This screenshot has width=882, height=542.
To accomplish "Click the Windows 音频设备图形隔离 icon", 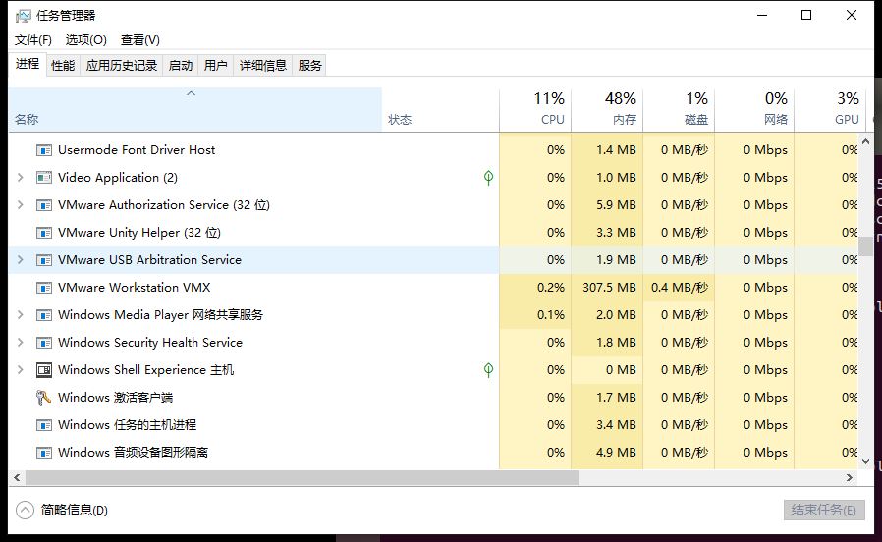I will 44,453.
